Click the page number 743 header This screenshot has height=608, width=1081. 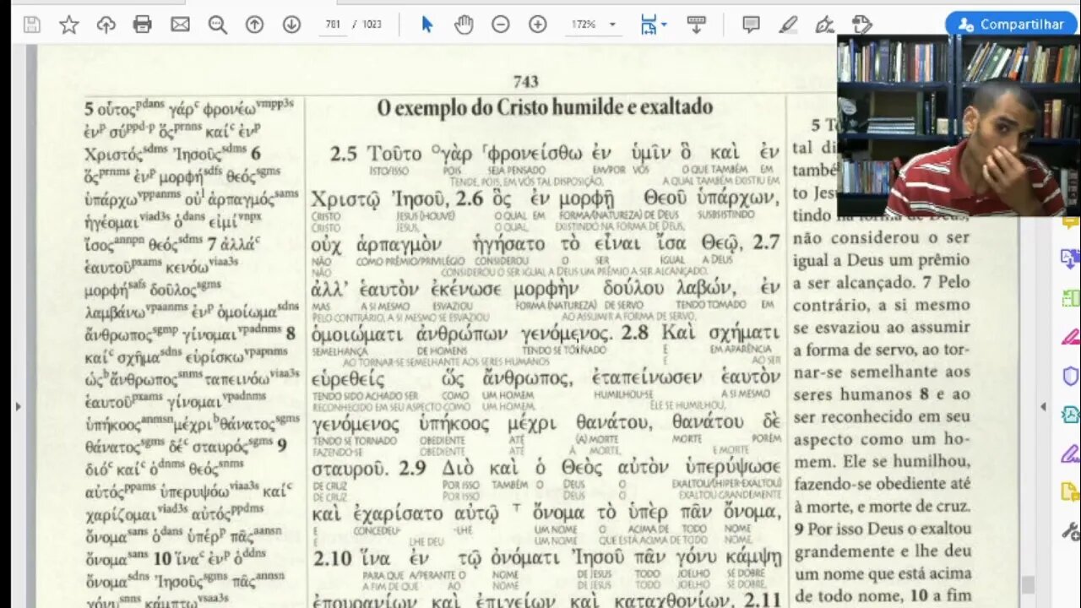coord(525,82)
